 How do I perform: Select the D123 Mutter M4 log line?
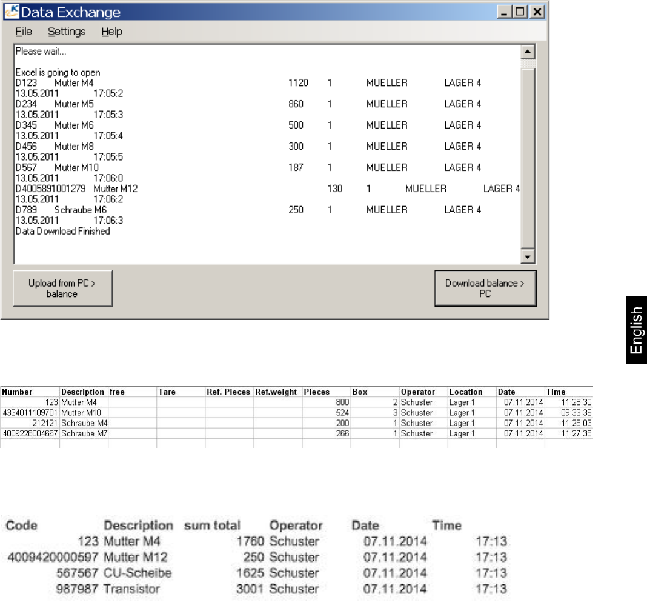[x=248, y=83]
